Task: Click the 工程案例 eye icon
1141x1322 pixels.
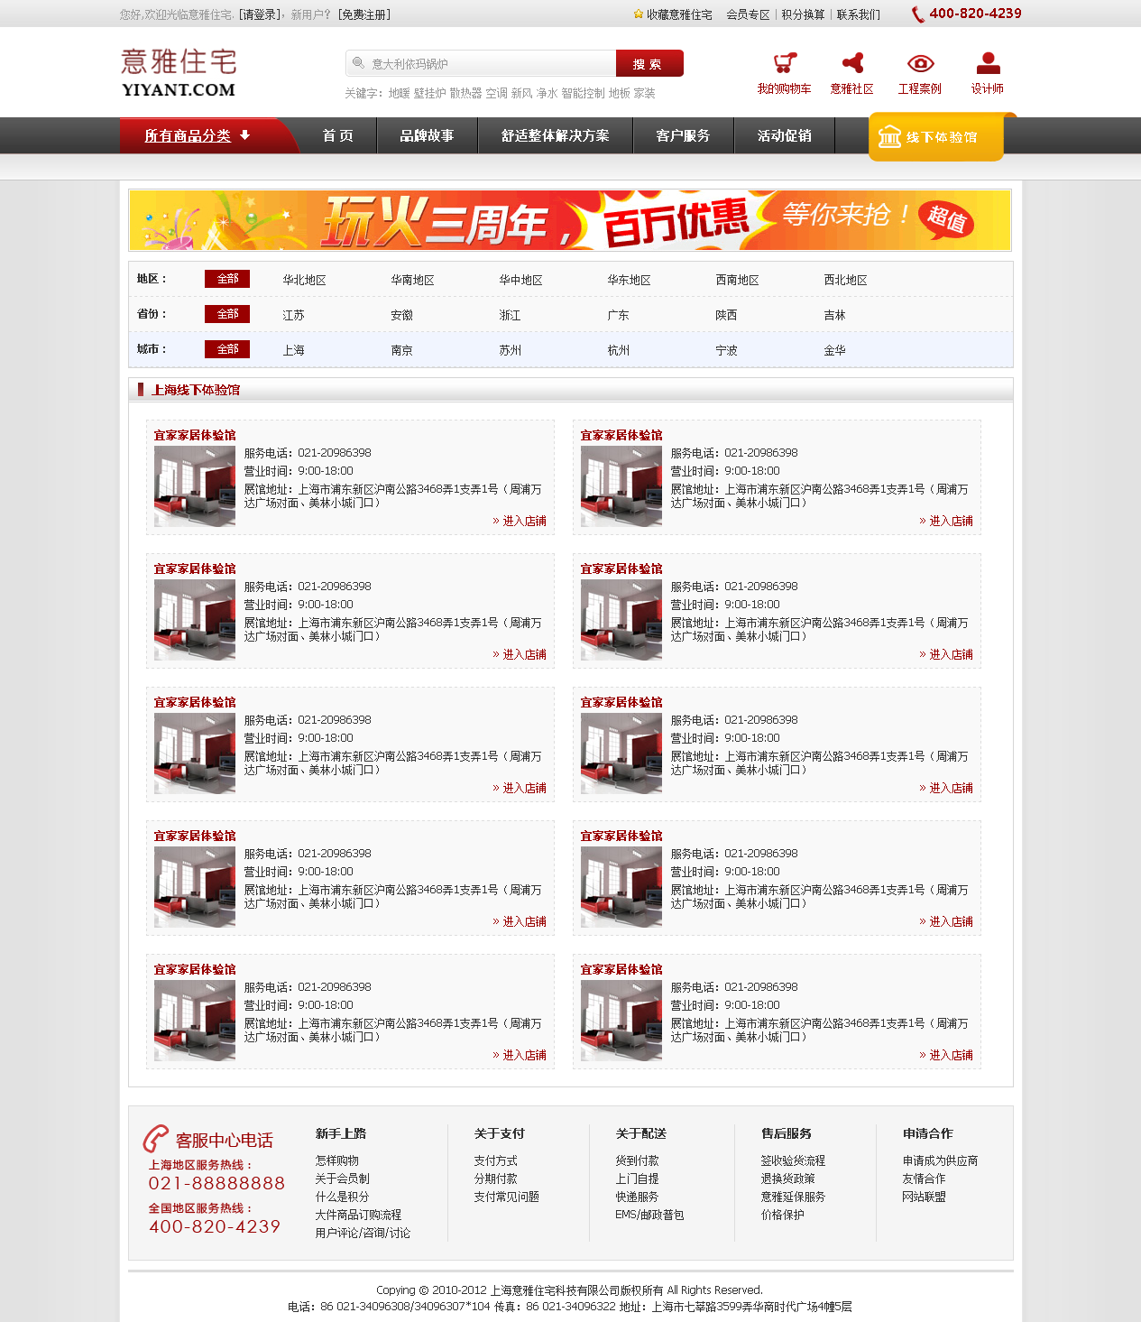Action: [919, 63]
